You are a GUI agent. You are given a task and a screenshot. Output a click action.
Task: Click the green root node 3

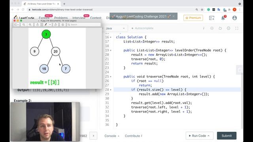(46, 34)
